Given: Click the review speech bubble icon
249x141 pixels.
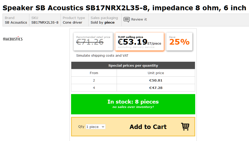Looking at the screenshot, I should (127, 19).
